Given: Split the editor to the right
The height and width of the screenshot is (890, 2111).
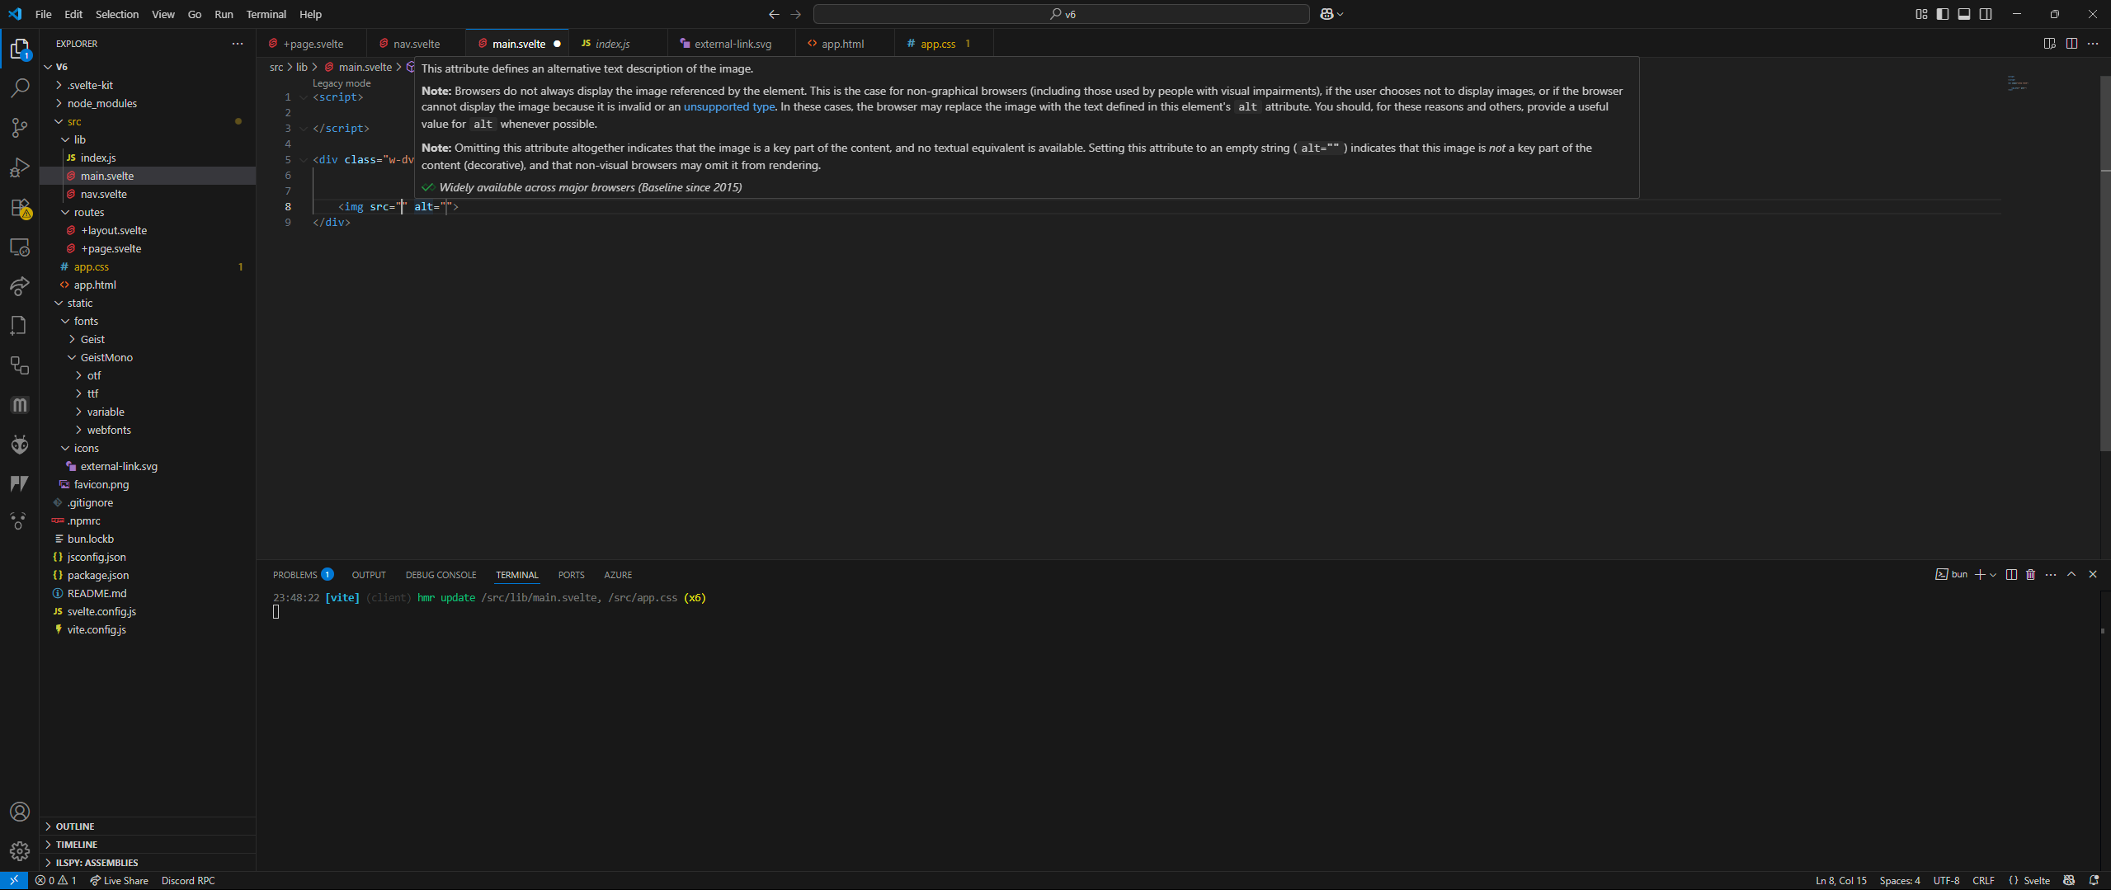Looking at the screenshot, I should pos(2071,44).
